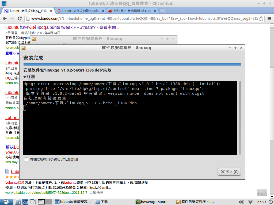Click the terminal output vertical scrollbar

point(240,118)
